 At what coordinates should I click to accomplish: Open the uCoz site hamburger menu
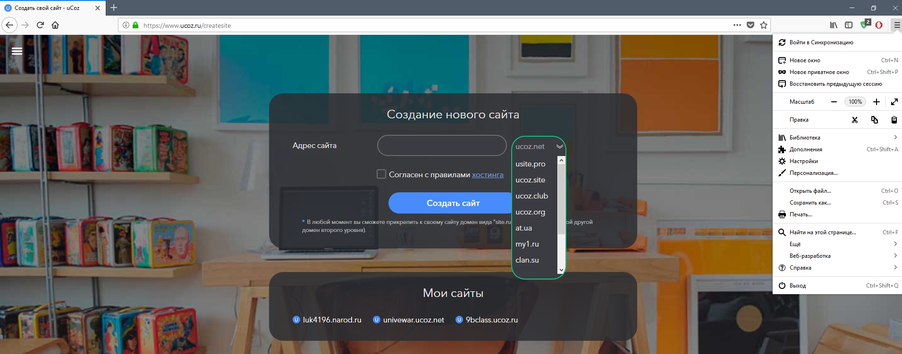point(17,51)
